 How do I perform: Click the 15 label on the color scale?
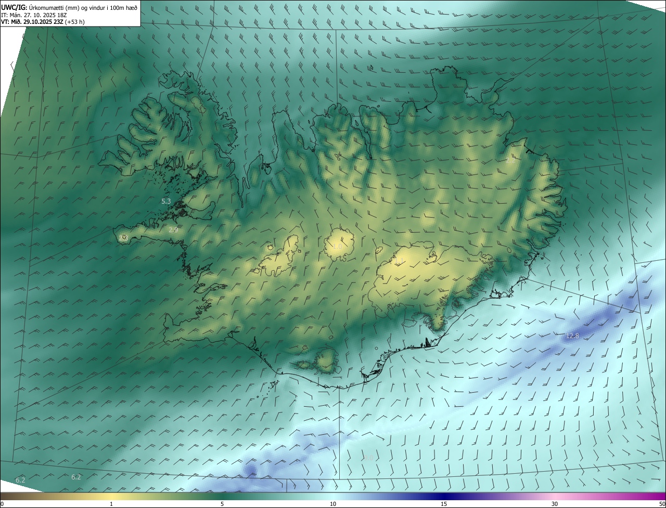click(444, 504)
